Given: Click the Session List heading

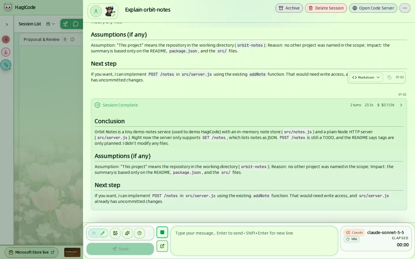Looking at the screenshot, I should click(x=30, y=24).
